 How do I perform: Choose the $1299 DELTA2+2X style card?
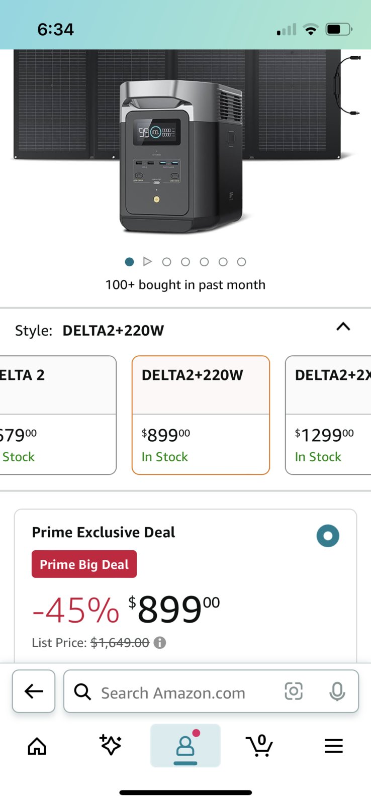point(328,415)
